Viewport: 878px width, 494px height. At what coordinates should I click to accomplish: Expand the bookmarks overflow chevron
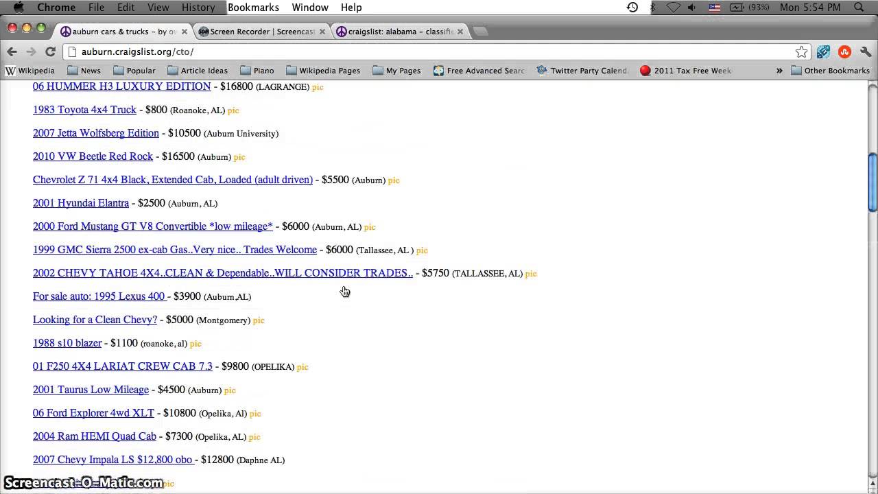tap(779, 71)
